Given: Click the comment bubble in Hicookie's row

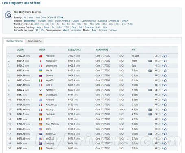Looking at the screenshot, I should 159,56.
